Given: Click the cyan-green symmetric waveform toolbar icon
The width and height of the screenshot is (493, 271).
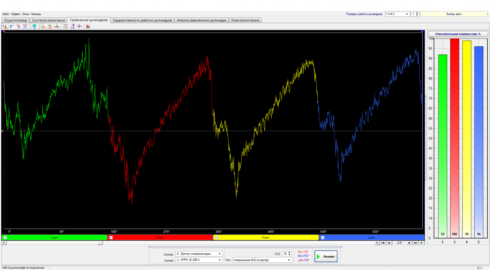Looking at the screenshot, I should pyautogui.click(x=34, y=27).
